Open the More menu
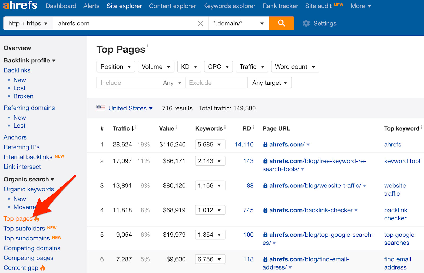The width and height of the screenshot is (424, 273). (x=361, y=6)
